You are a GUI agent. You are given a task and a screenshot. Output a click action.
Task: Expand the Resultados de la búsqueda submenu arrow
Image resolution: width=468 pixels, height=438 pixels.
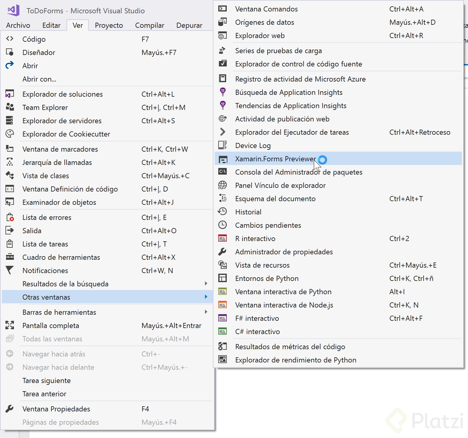click(206, 283)
